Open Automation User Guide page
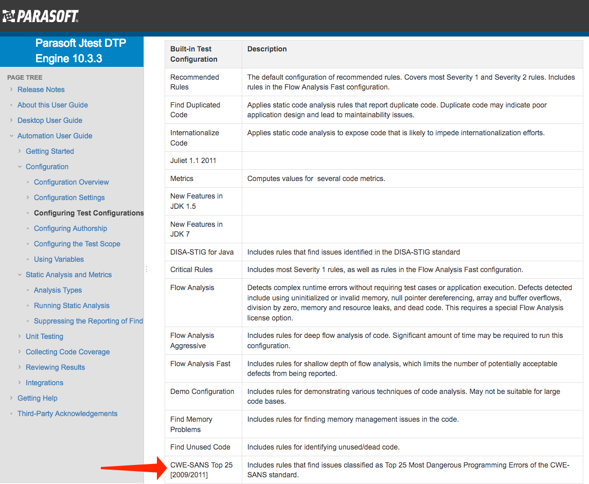This screenshot has height=484, width=589. pos(55,136)
